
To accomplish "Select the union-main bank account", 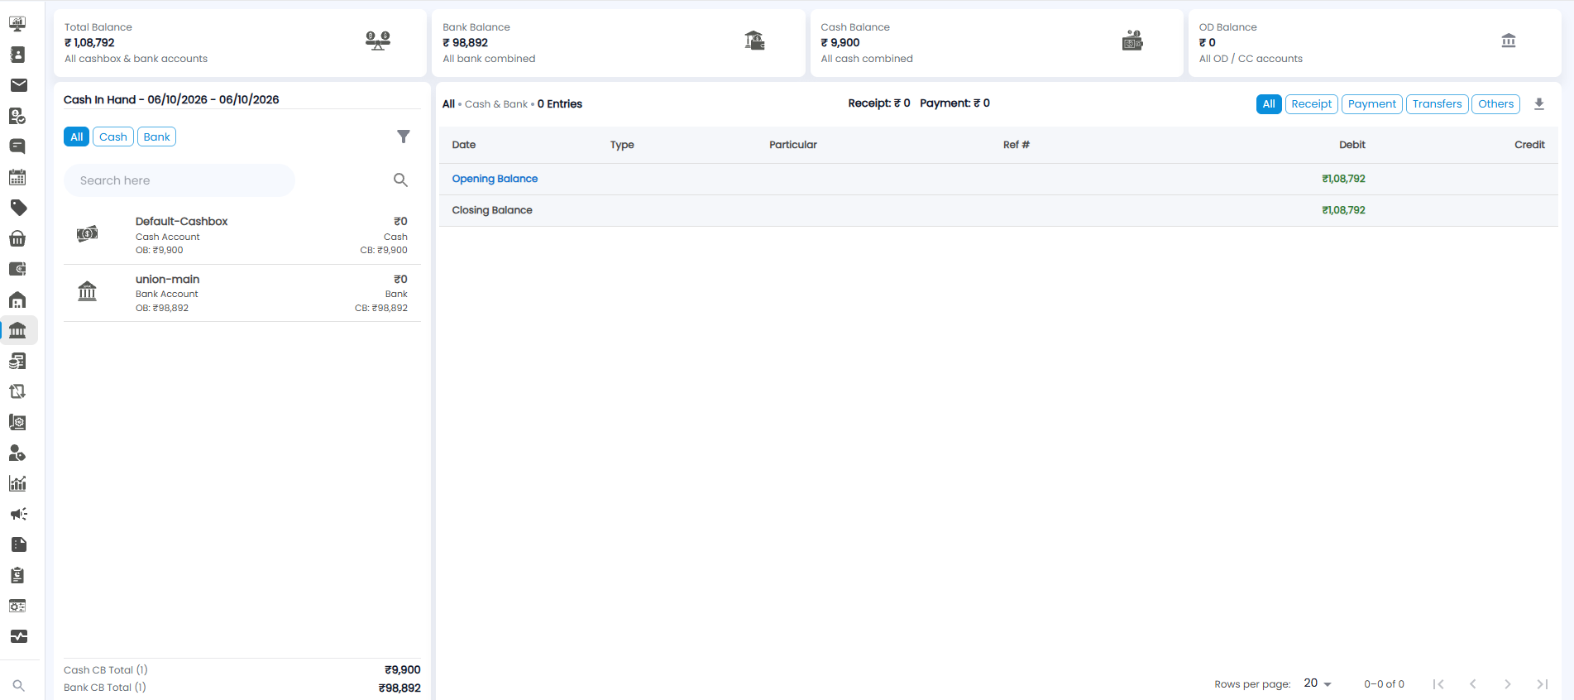I will [x=242, y=293].
